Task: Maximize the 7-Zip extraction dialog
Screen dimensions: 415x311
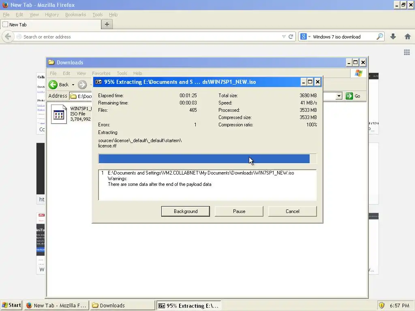Action: [310, 82]
